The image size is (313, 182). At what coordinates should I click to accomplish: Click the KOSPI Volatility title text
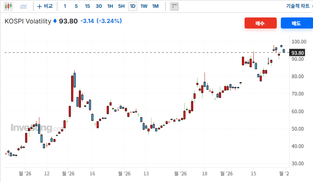click(28, 21)
